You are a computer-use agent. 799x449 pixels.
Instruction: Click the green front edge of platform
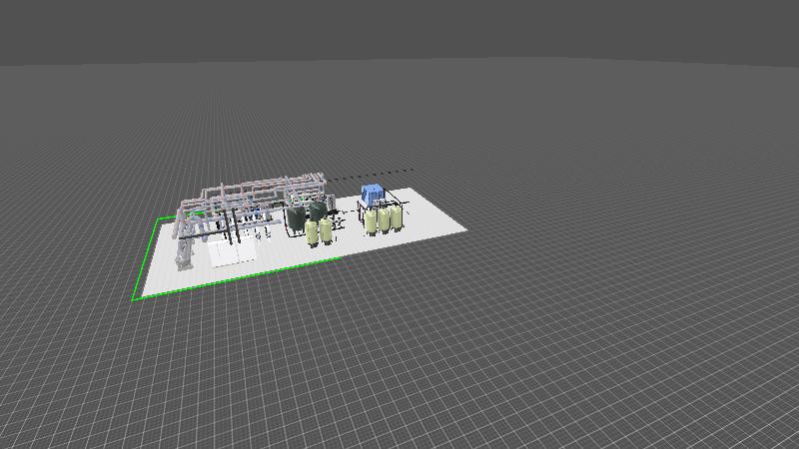tap(240, 278)
